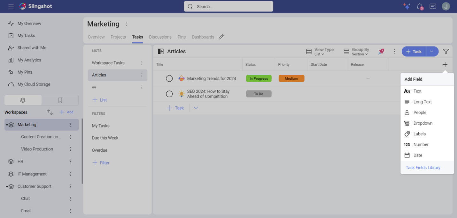The height and width of the screenshot is (218, 457).
Task: Open IT Management options menu
Action: tap(71, 174)
